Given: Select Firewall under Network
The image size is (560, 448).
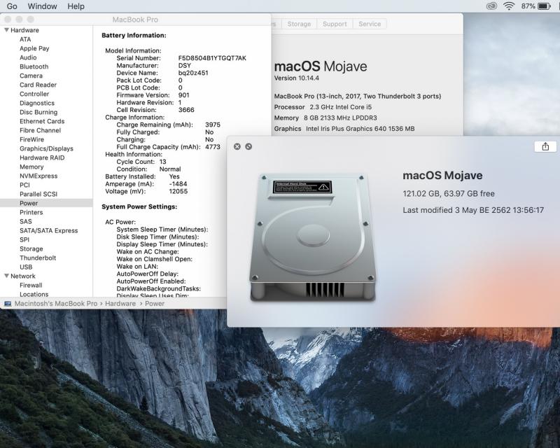Looking at the screenshot, I should [x=31, y=285].
